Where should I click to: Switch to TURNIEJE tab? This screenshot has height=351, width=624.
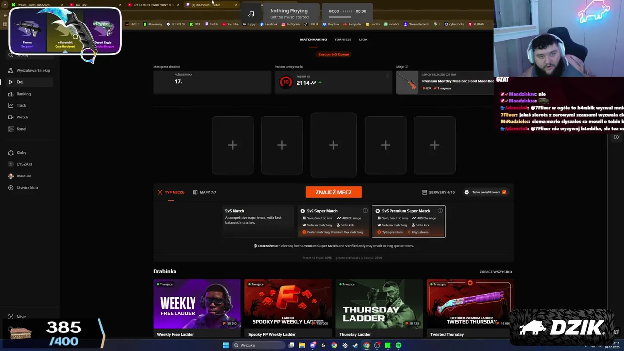click(x=343, y=39)
